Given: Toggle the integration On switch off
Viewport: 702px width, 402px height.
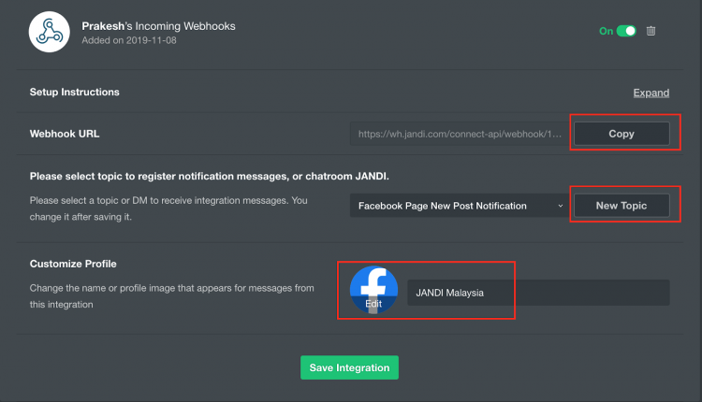Looking at the screenshot, I should point(626,31).
